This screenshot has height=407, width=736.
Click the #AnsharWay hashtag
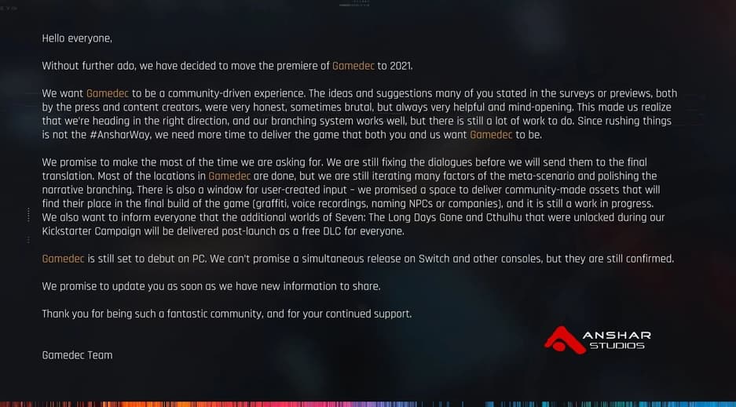pyautogui.click(x=119, y=135)
